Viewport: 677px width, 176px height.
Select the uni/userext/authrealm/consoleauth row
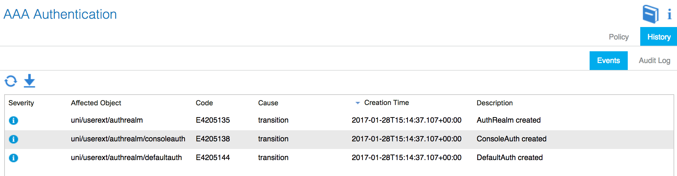click(x=339, y=139)
